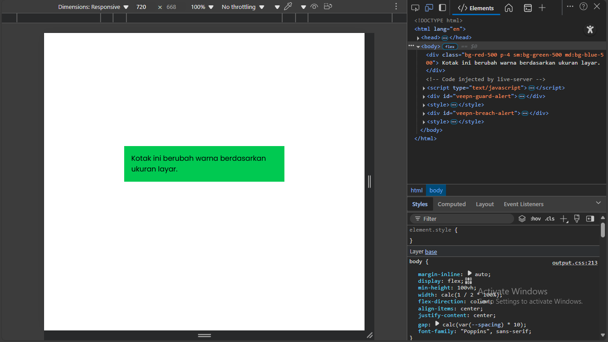Screen dimensions: 608x342
Task: Expand the script type text/javascript node
Action: click(x=424, y=88)
